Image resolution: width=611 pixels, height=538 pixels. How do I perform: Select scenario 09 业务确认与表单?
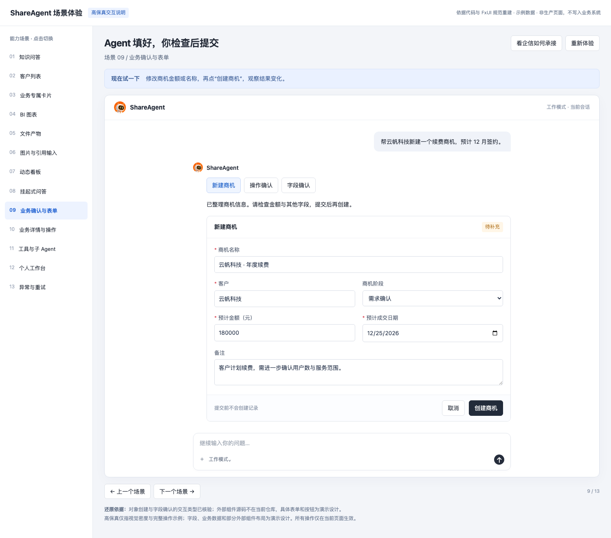click(x=46, y=211)
